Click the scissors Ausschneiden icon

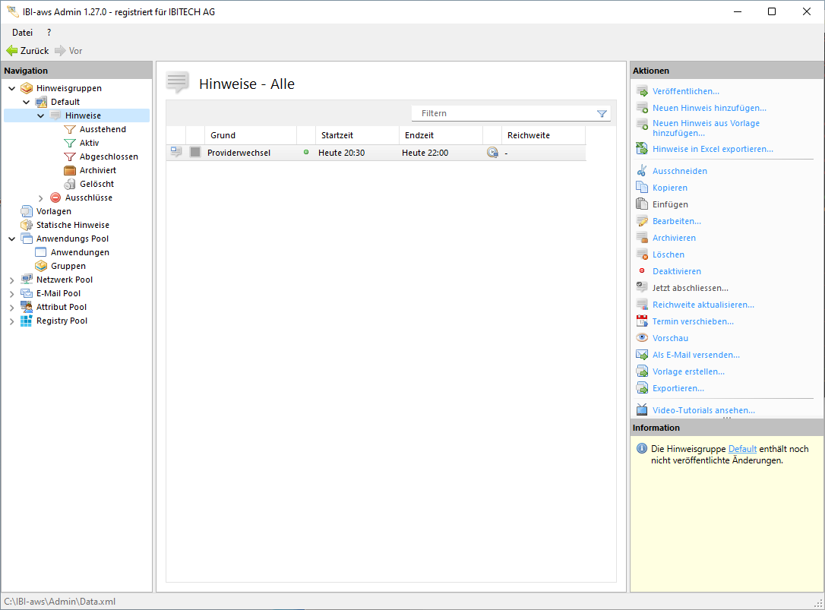(x=642, y=171)
